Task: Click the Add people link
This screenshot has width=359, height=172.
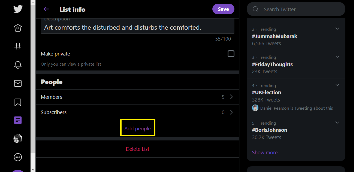Action: pyautogui.click(x=137, y=128)
